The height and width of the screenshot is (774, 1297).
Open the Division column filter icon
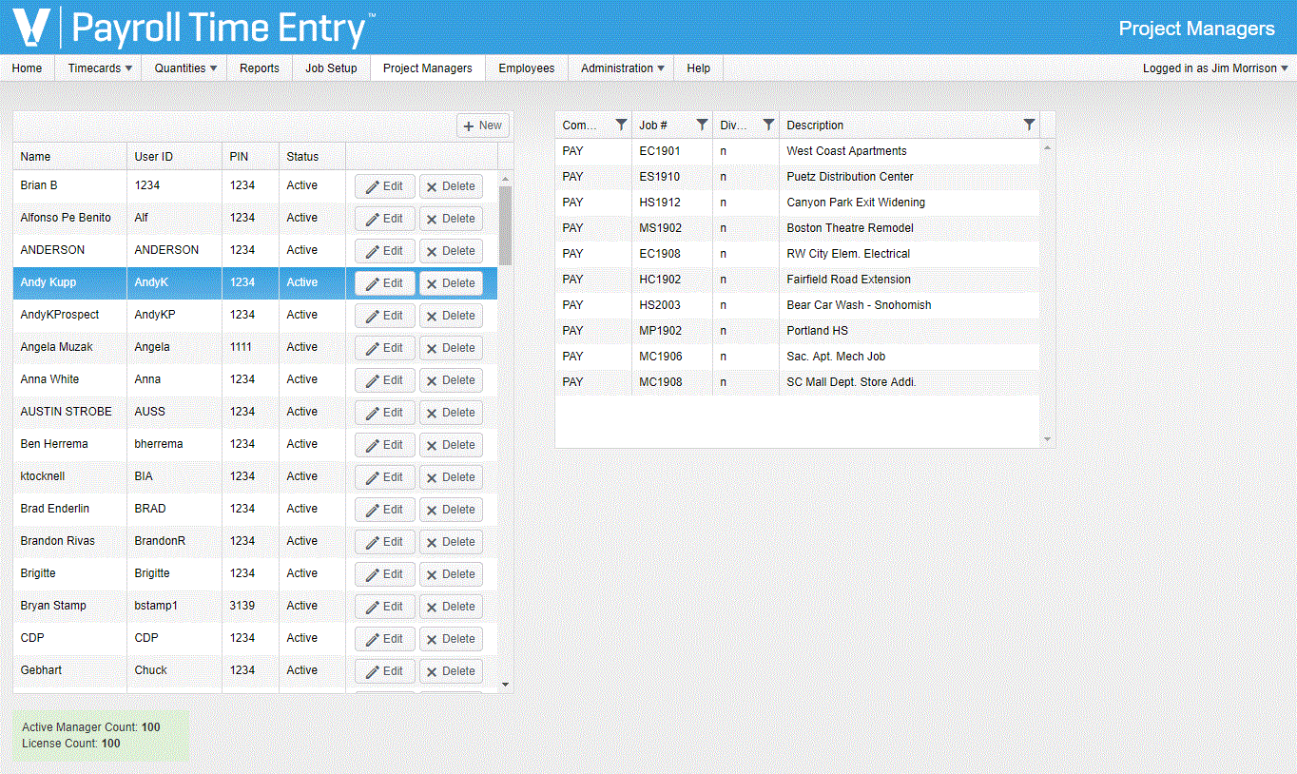[768, 125]
